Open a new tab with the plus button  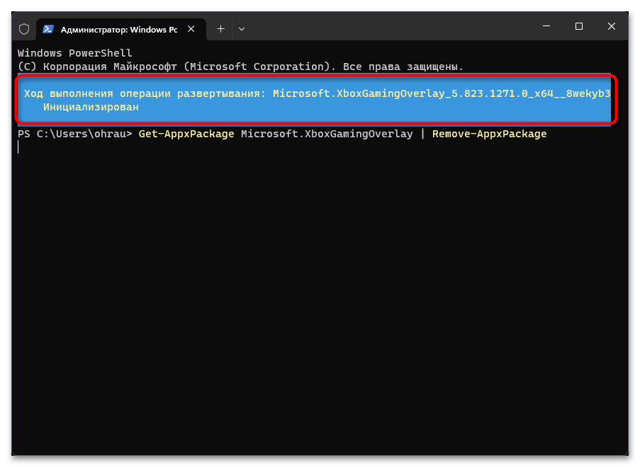[221, 29]
